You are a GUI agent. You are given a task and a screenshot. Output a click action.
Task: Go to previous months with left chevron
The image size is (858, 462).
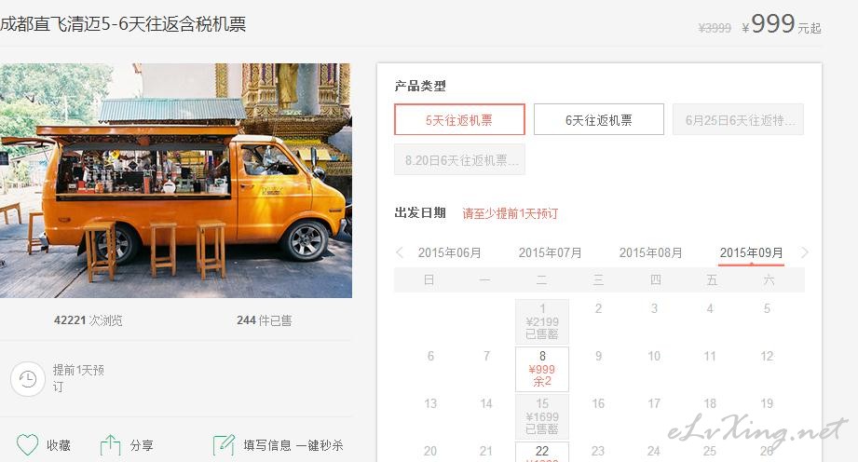coord(400,252)
